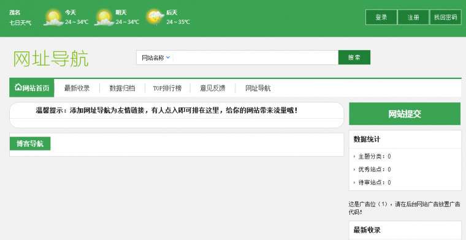The height and width of the screenshot is (240, 466).
Task: Click tomorrow's weather sun icon
Action: (104, 18)
